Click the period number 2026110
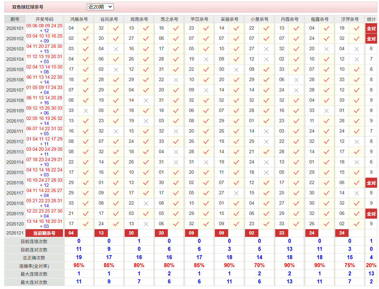 click(15, 121)
